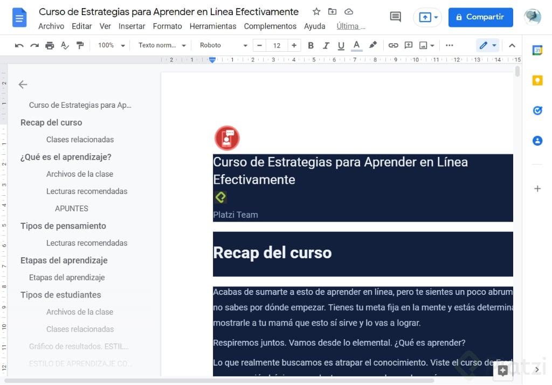Open the insert image dropdown arrow
Image resolution: width=552 pixels, height=385 pixels.
click(432, 46)
